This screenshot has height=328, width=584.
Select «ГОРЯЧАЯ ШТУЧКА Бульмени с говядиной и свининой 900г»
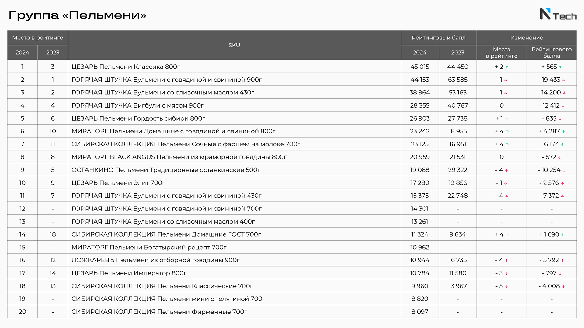pos(167,80)
